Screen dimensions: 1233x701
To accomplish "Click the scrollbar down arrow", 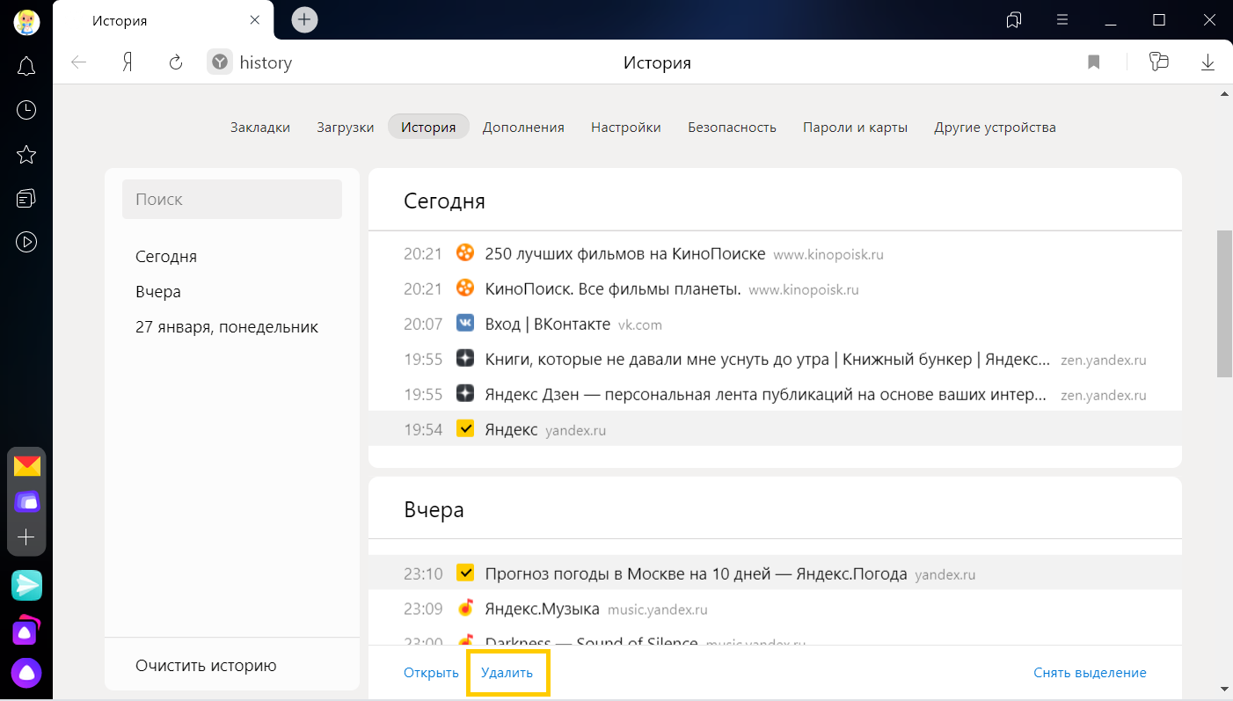I will point(1224,689).
